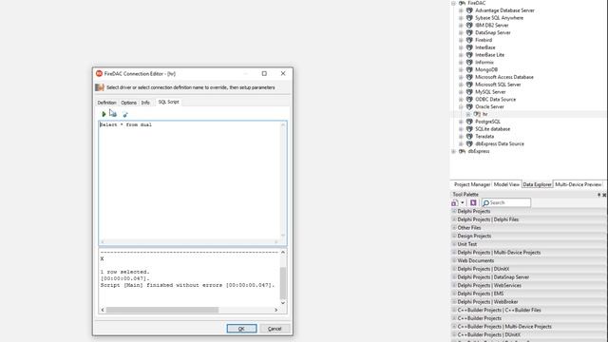Click the MySQL Server driver icon
Viewport: 608px width, 342px height.
469,92
